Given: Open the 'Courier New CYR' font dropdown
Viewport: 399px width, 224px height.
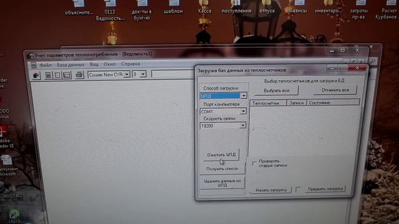Looking at the screenshot, I should [127, 75].
